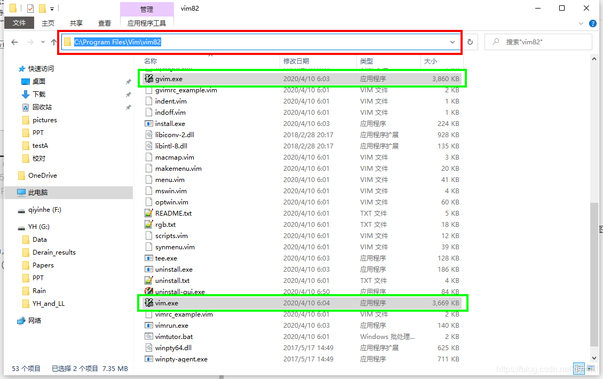Click the vertical scrollbar up arrow

[x=594, y=59]
